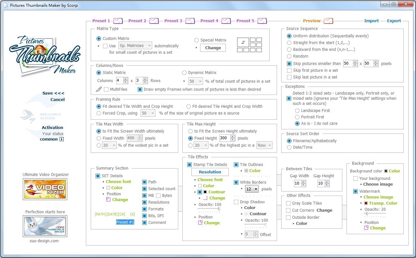Open Tile Max Width percent dropdown
This screenshot has height=258, width=416.
pyautogui.click(x=109, y=145)
